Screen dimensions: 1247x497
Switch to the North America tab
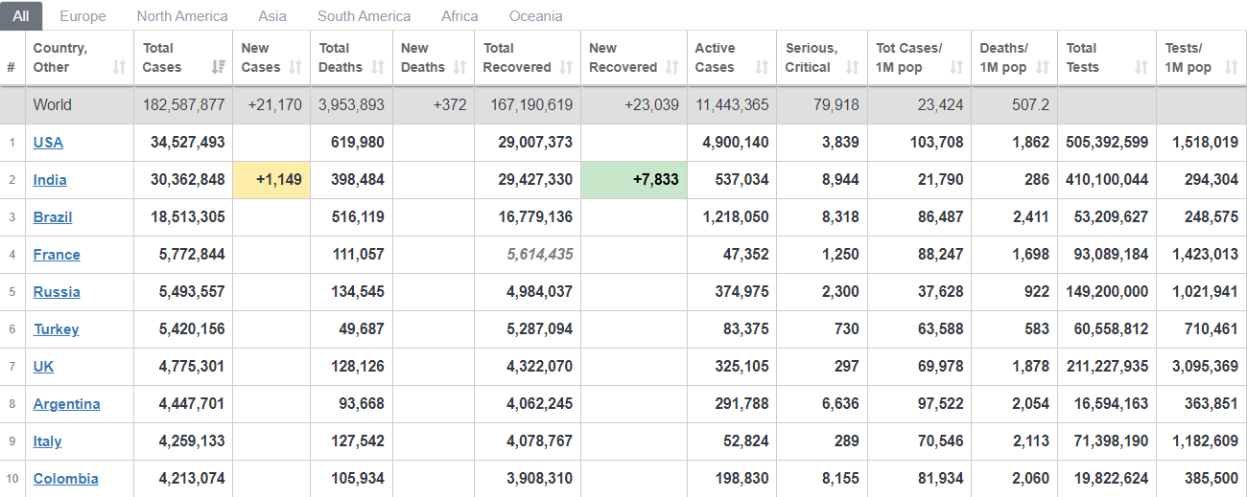click(x=182, y=16)
